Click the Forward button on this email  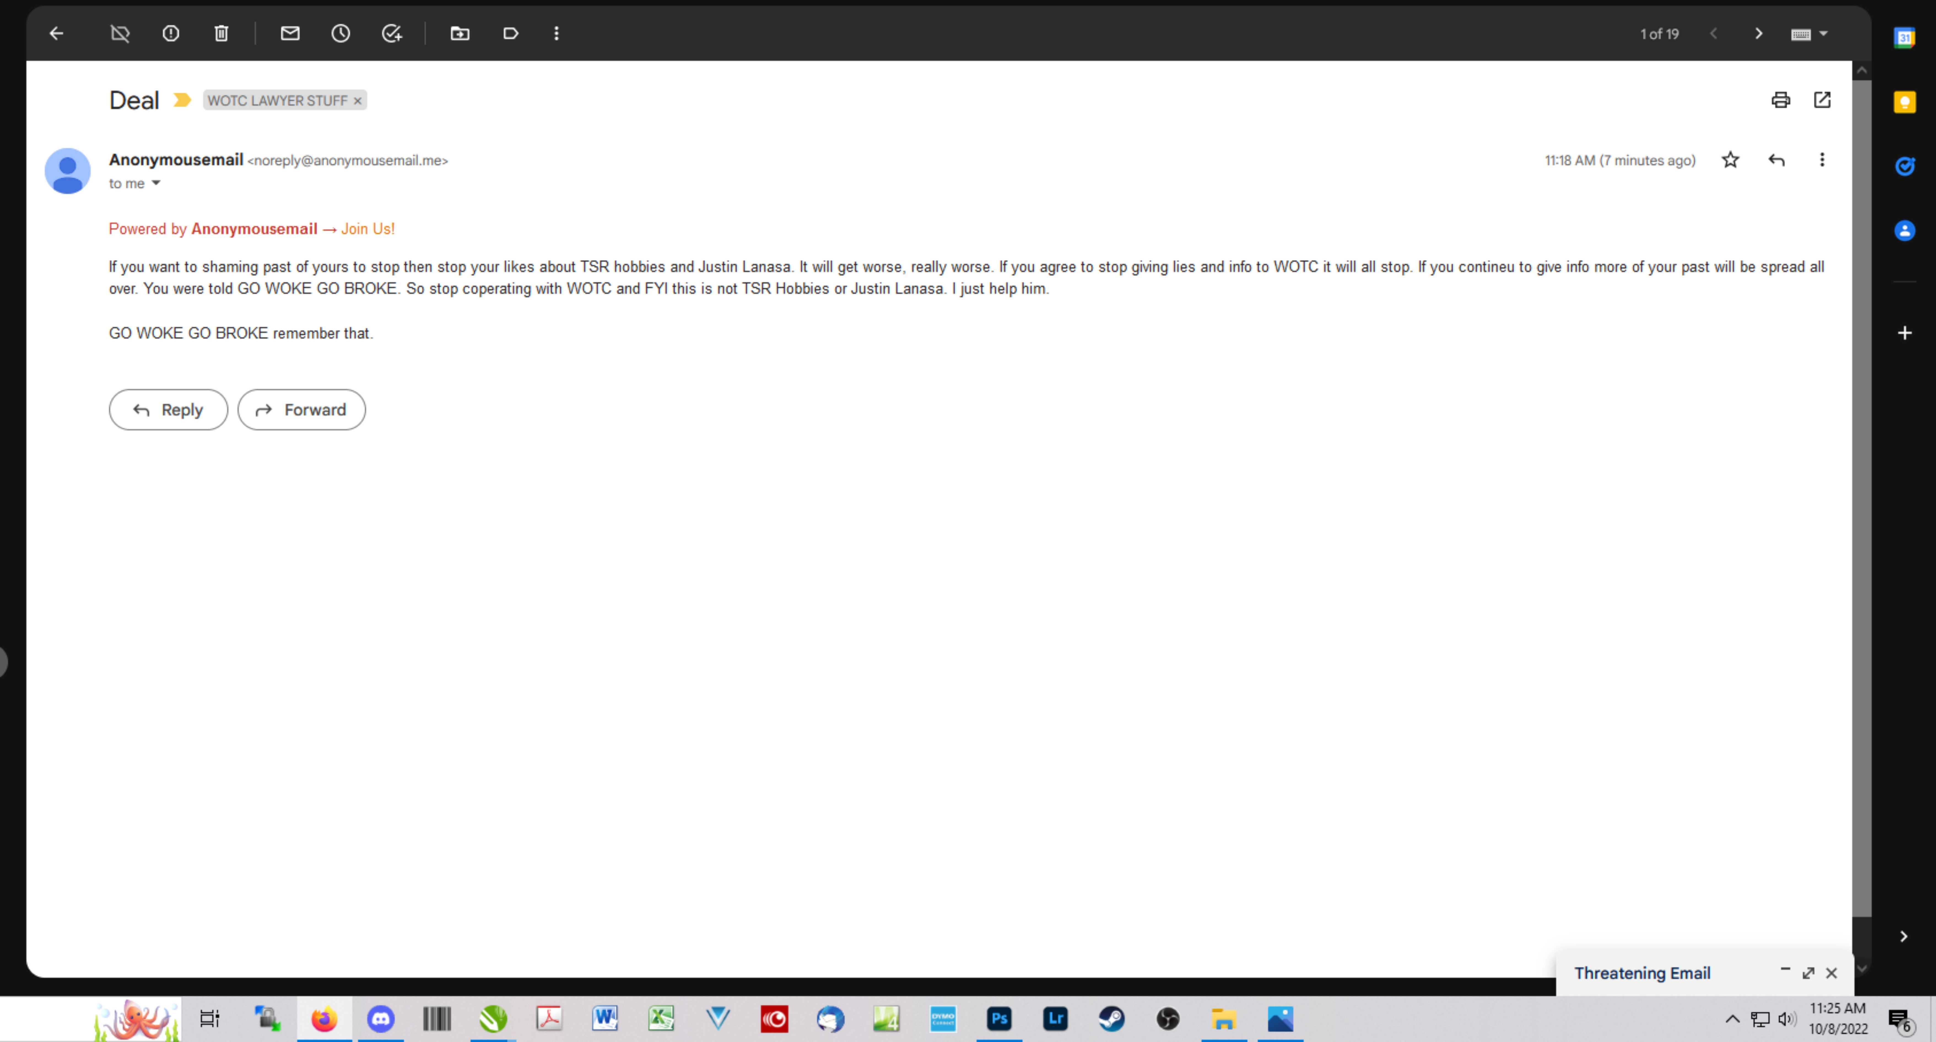[300, 409]
